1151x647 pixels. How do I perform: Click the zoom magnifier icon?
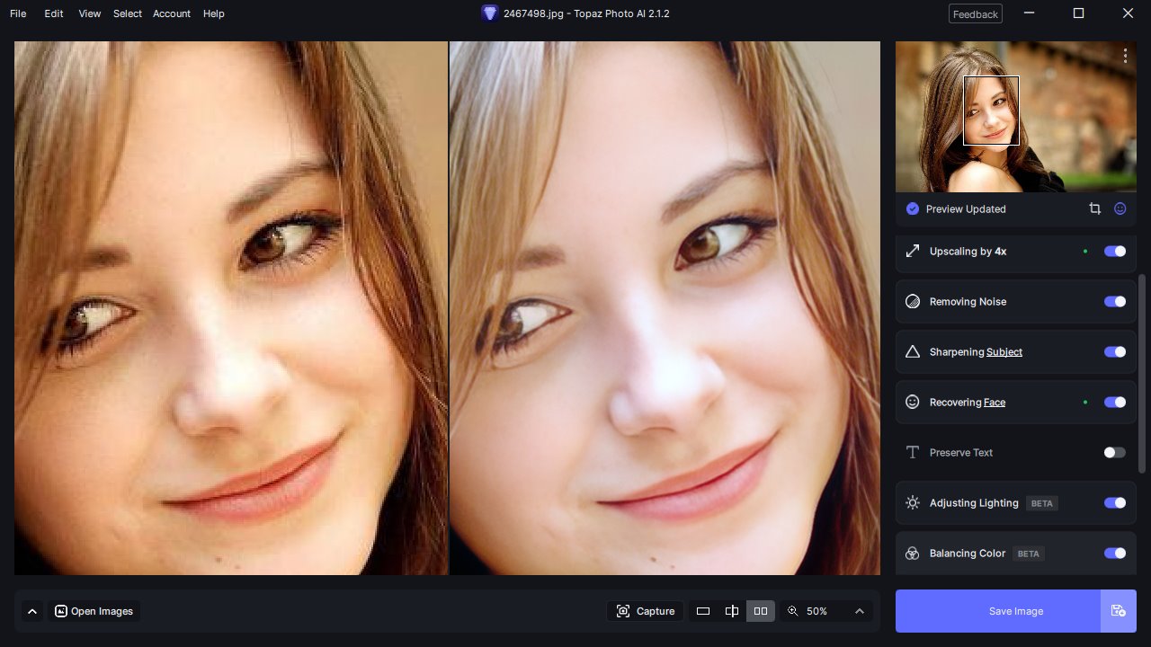click(x=792, y=611)
